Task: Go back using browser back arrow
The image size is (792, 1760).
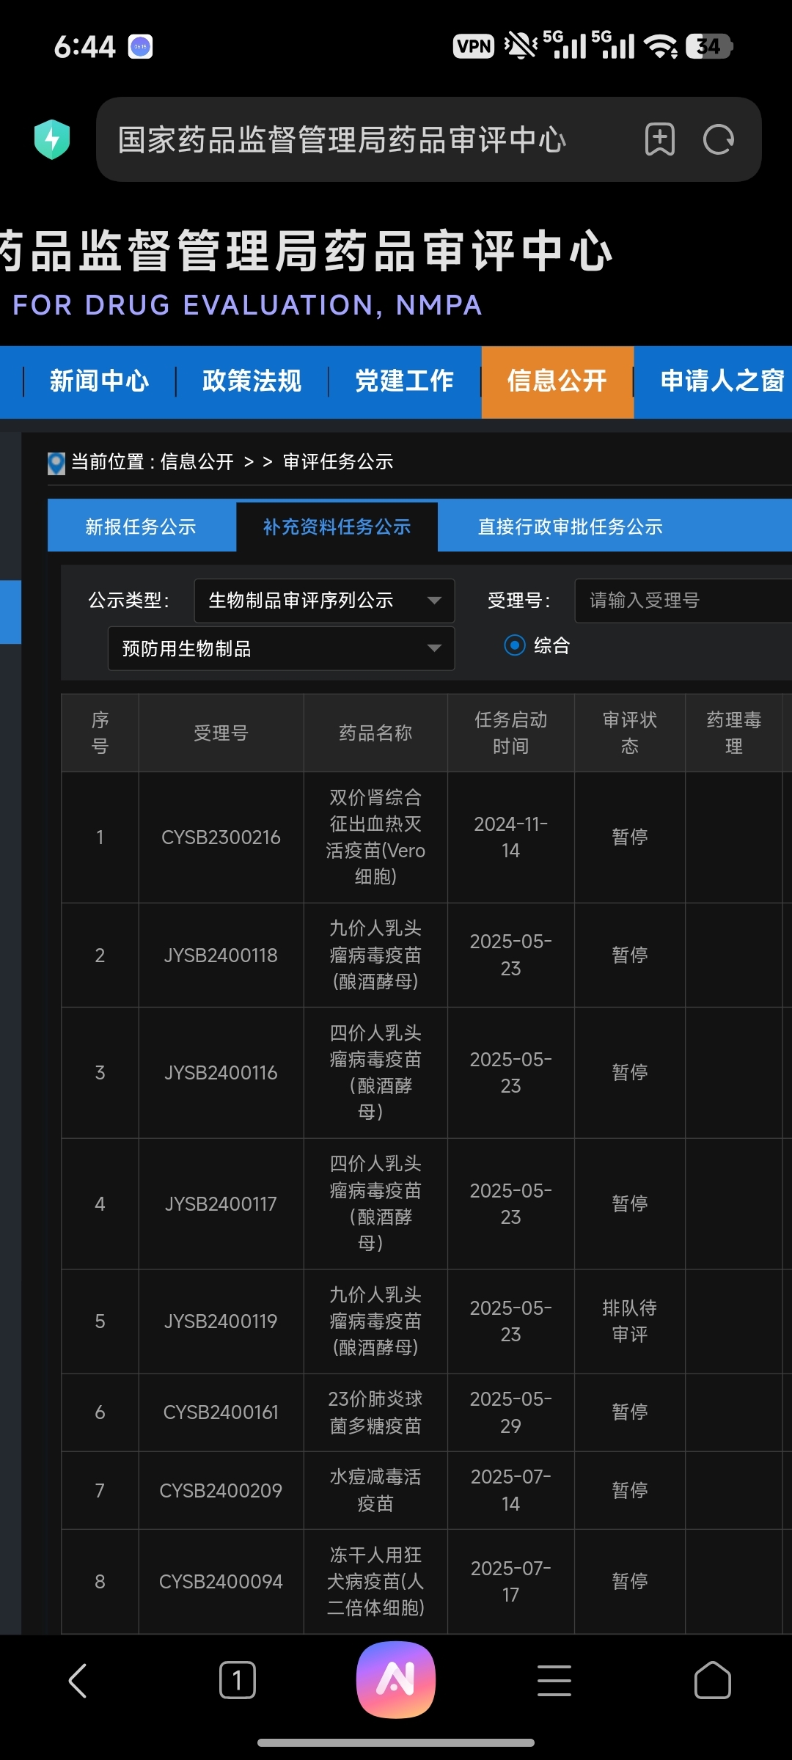Action: click(x=78, y=1680)
